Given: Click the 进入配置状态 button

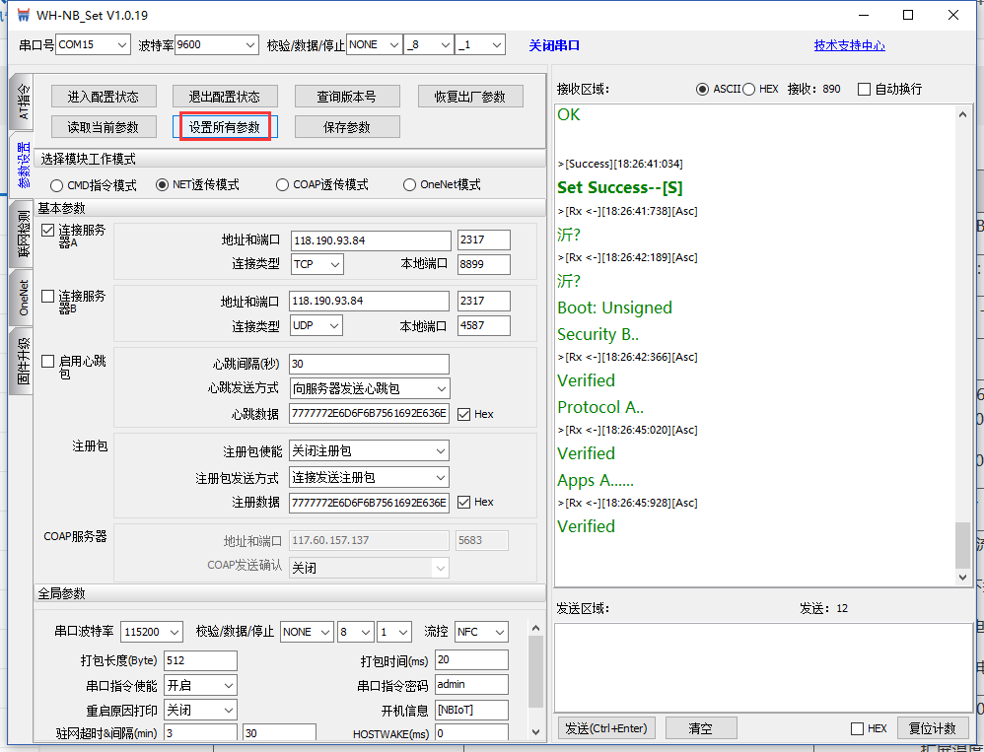Looking at the screenshot, I should click(x=104, y=97).
